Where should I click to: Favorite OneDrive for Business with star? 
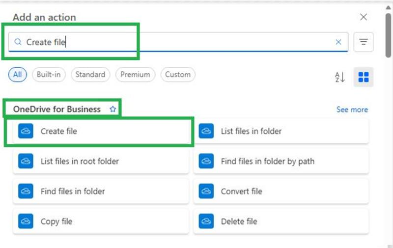point(113,109)
